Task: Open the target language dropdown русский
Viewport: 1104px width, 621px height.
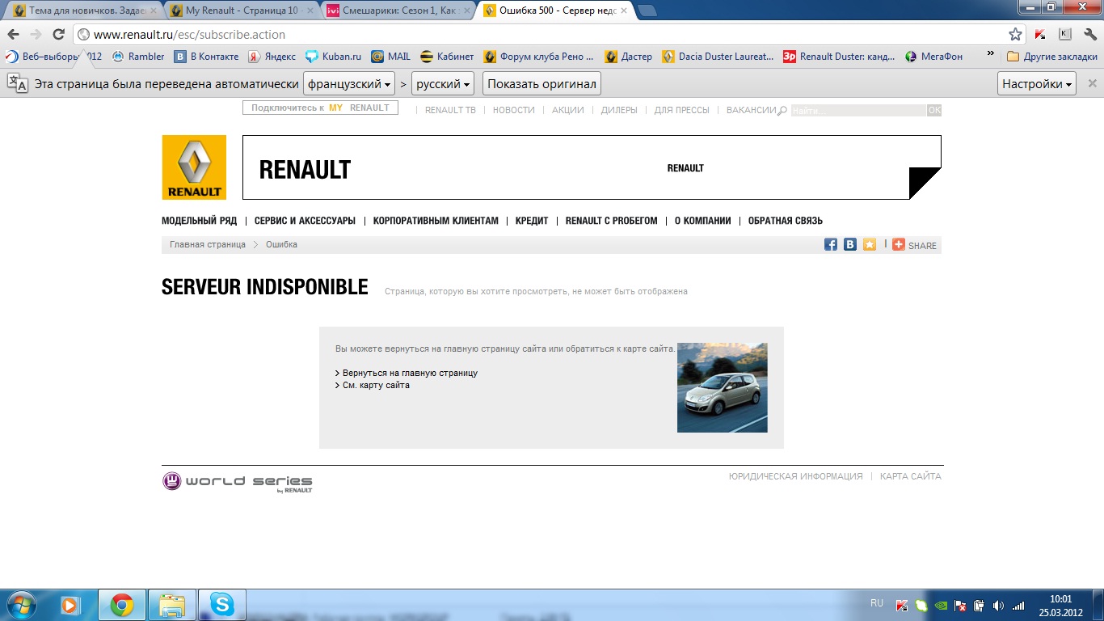Action: tap(444, 84)
